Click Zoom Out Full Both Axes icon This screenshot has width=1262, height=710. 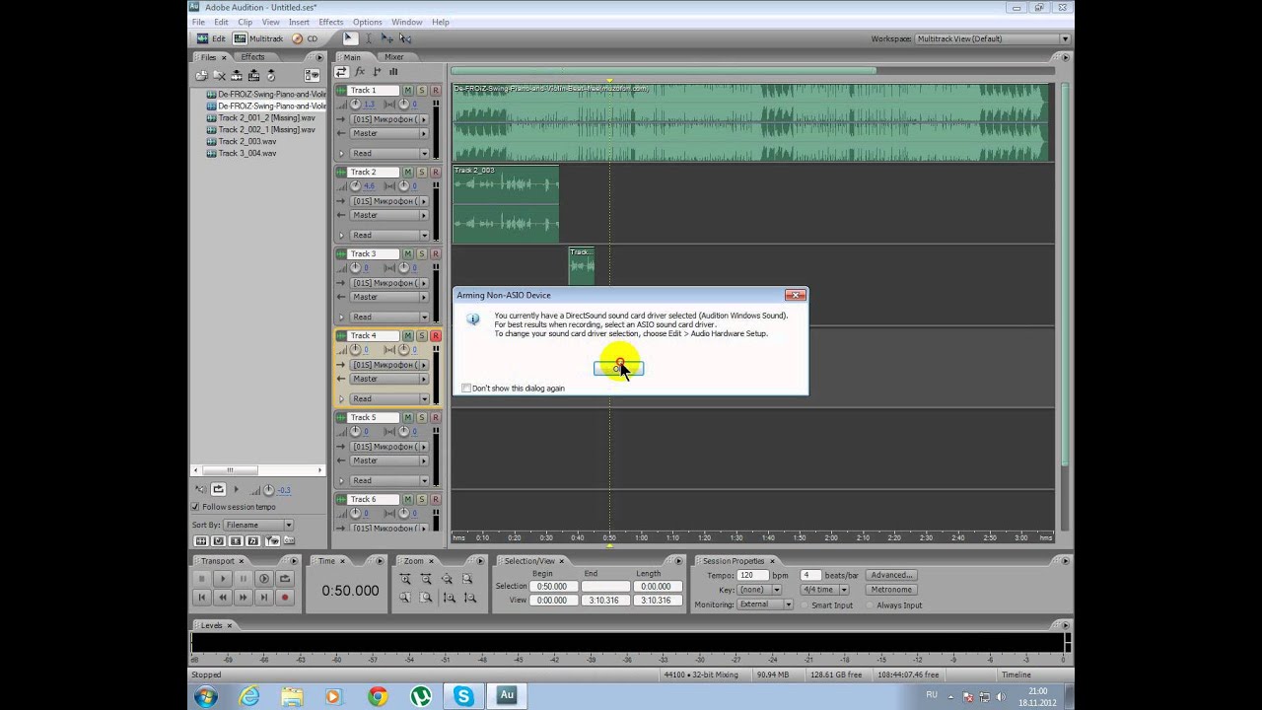click(x=448, y=579)
